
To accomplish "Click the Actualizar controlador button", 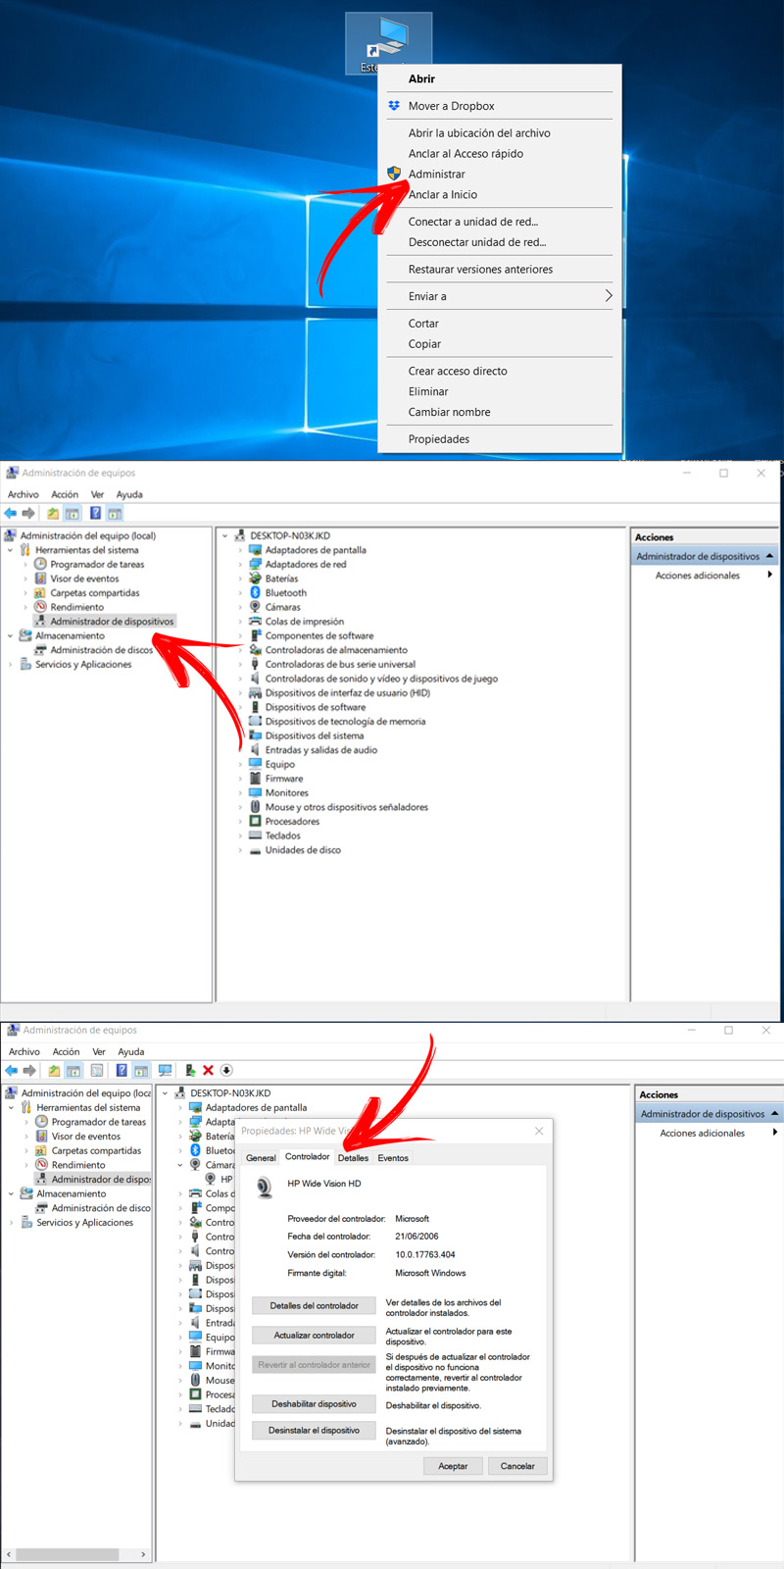I will (314, 1335).
